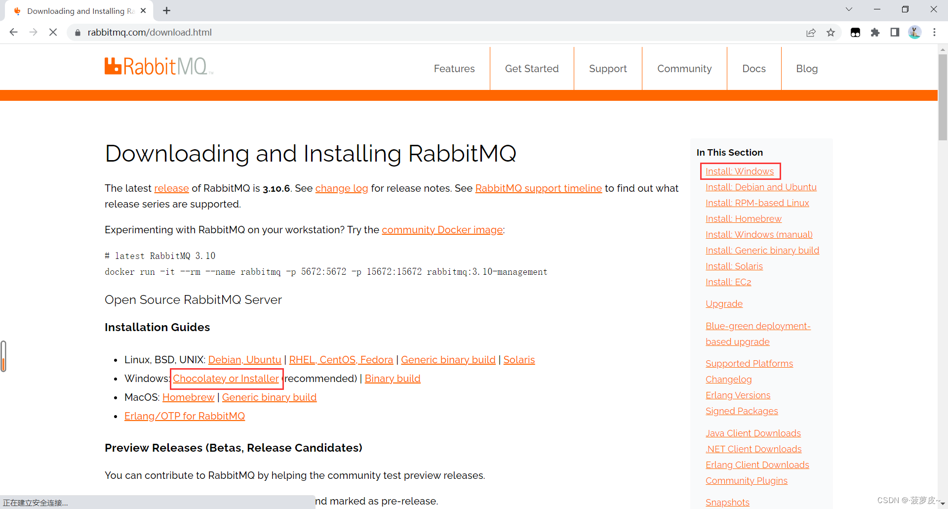
Task: Open the Homebrew guide link
Action: click(189, 397)
